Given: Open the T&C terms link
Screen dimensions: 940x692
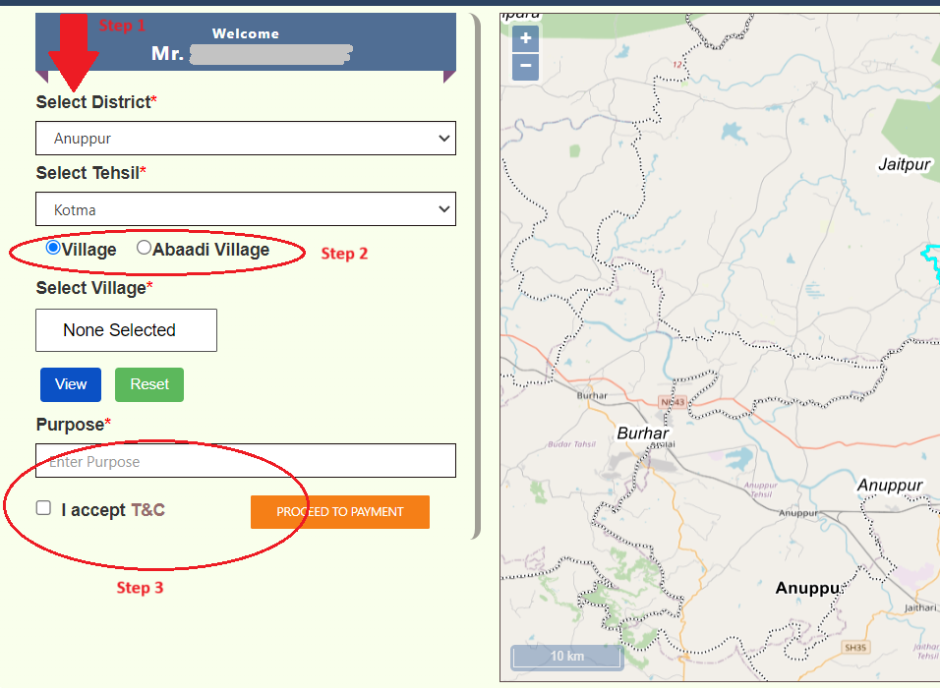Looking at the screenshot, I should point(147,510).
